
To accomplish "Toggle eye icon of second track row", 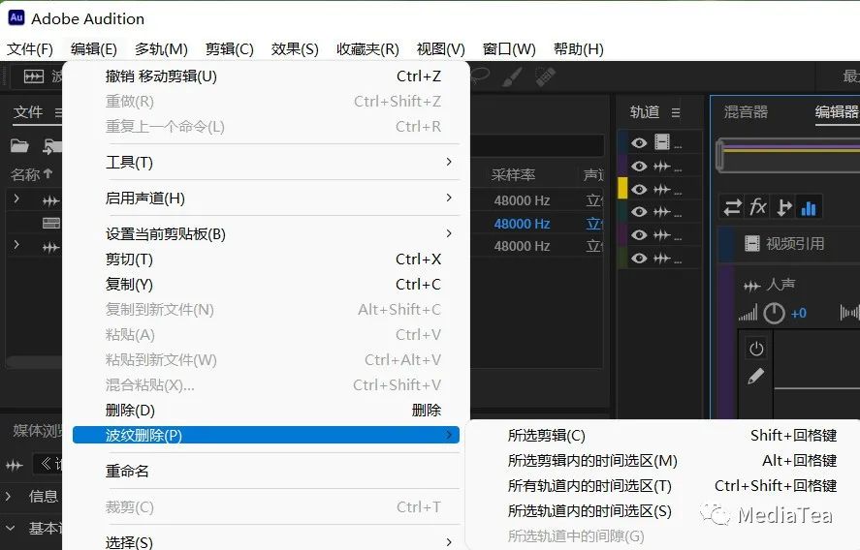I will tap(638, 166).
